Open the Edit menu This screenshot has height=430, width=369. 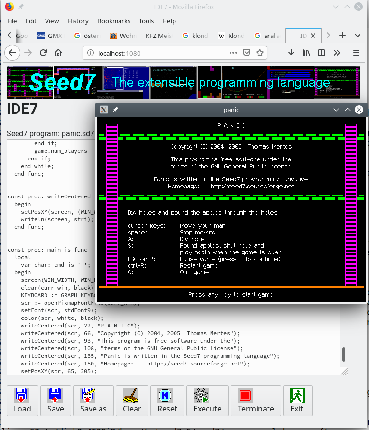click(x=31, y=21)
